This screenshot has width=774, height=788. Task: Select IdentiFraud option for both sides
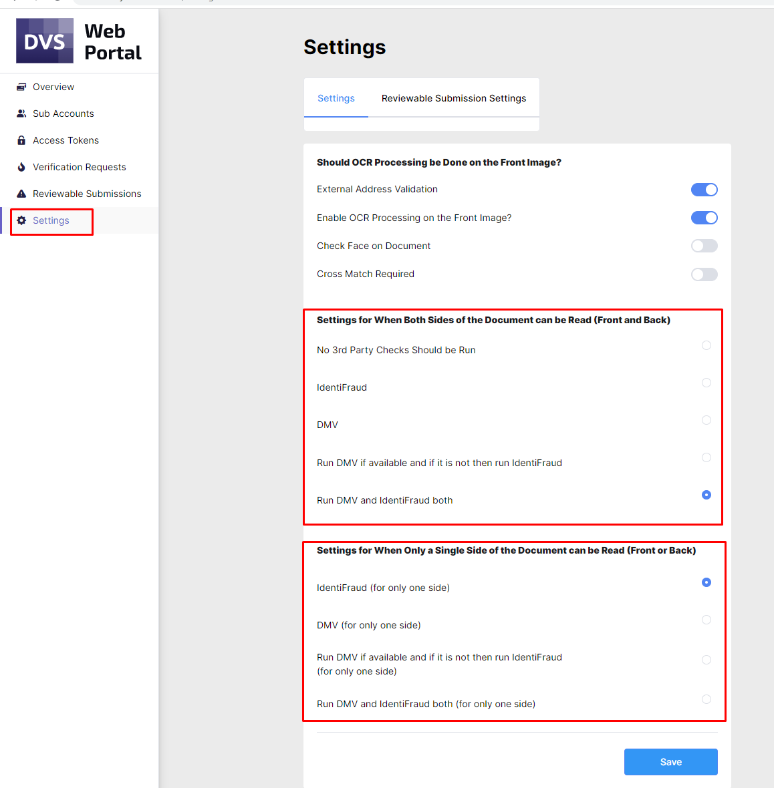[x=706, y=383]
